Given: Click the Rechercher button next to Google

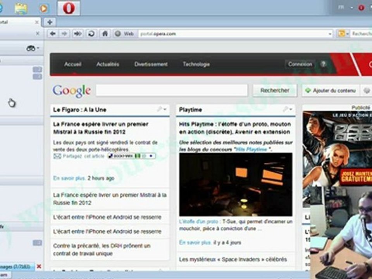Looking at the screenshot, I should tap(275, 90).
